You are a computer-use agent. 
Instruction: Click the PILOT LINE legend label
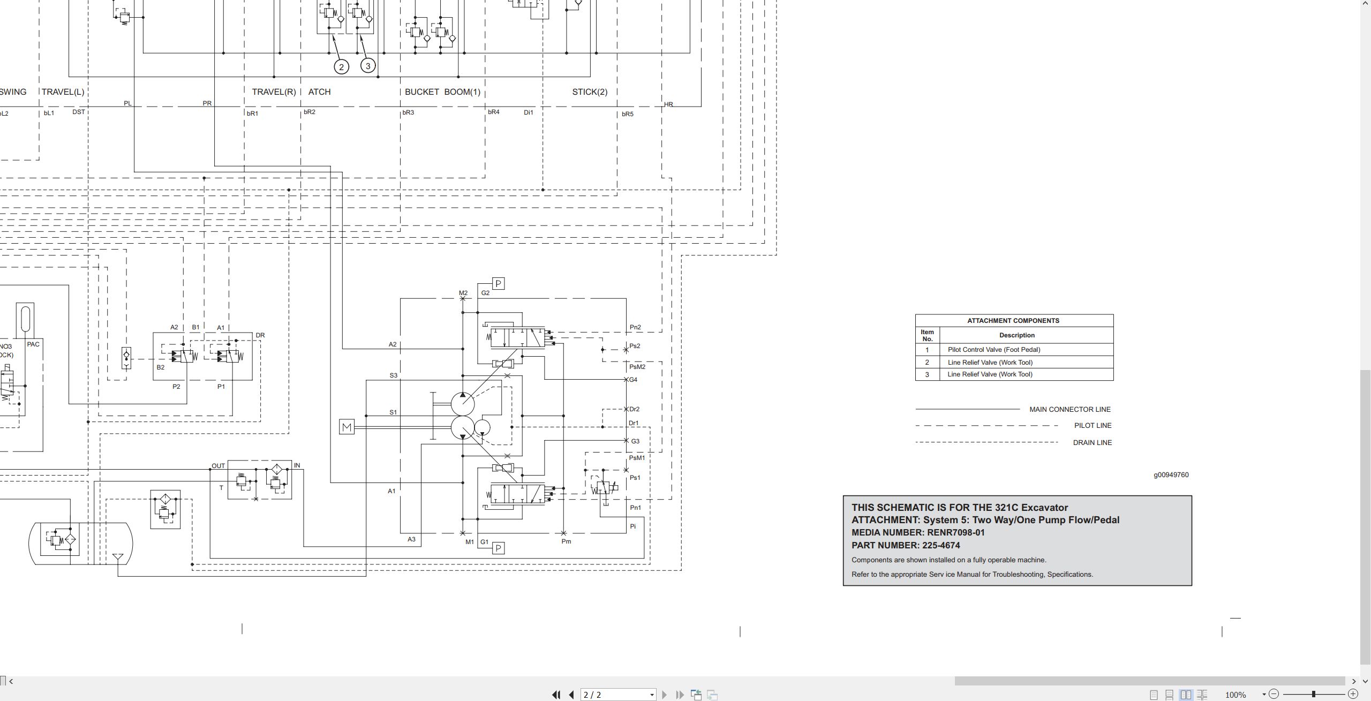pyautogui.click(x=1093, y=426)
